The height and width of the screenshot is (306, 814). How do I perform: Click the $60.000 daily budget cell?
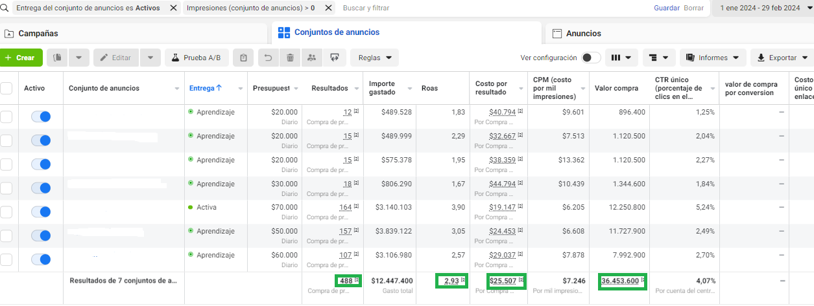[285, 255]
